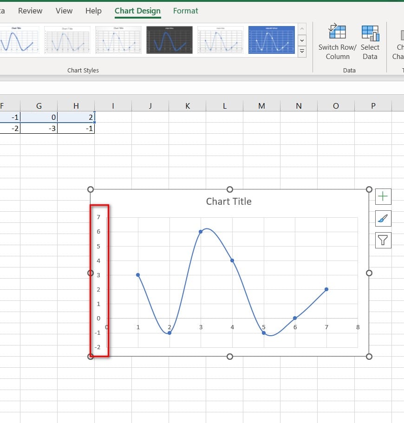This screenshot has width=404, height=423.
Task: Click the data point at x=3 peak
Action: pos(201,231)
